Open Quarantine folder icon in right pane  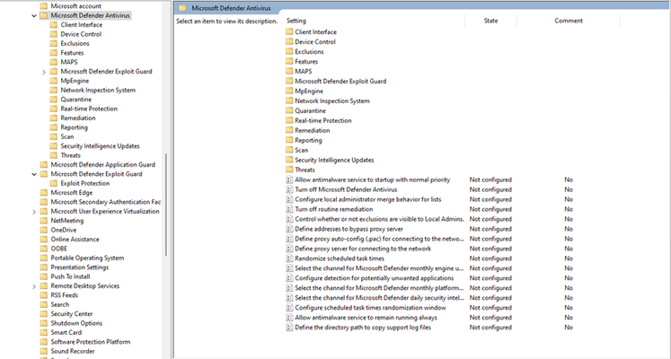(289, 110)
